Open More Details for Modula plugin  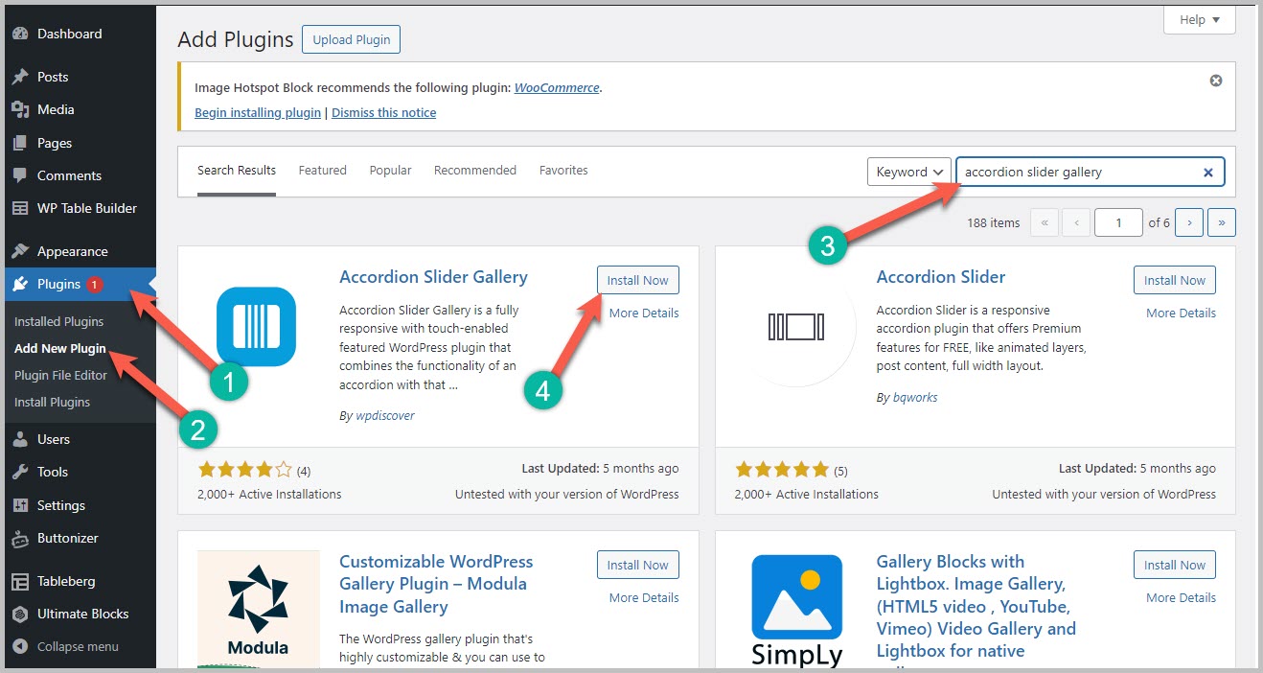pyautogui.click(x=644, y=597)
